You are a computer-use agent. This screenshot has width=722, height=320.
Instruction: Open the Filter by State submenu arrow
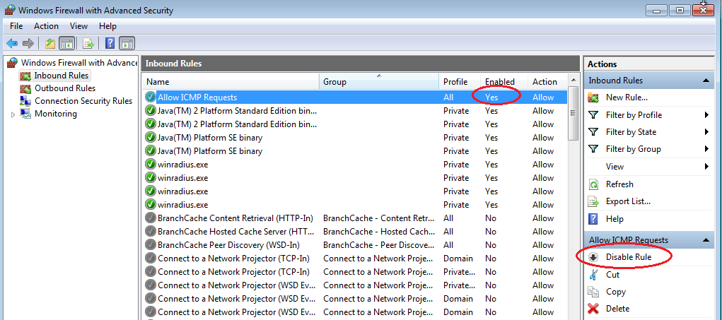(707, 132)
